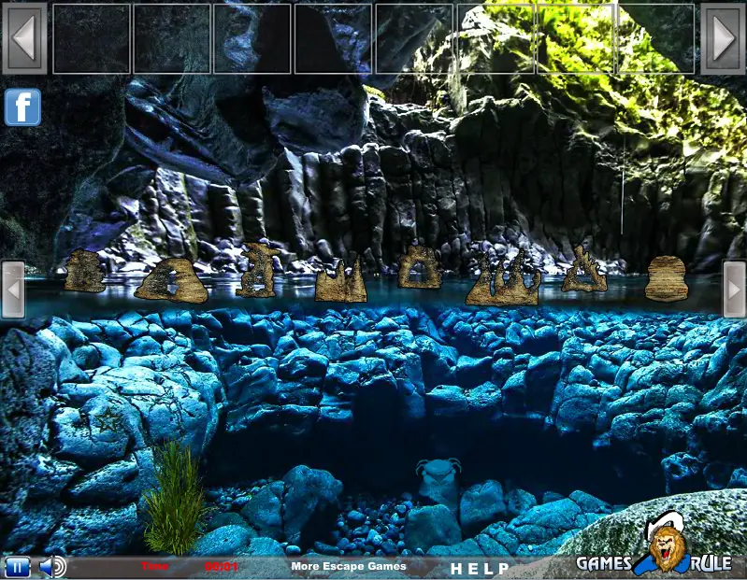747x580 pixels.
Task: Go to previous inventory page arrow
Action: click(x=24, y=38)
